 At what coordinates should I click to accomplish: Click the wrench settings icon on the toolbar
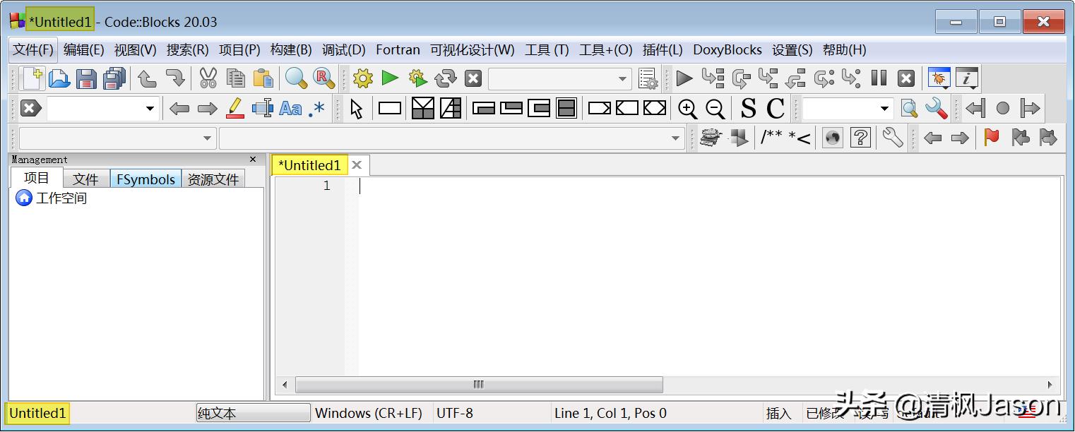[x=891, y=138]
